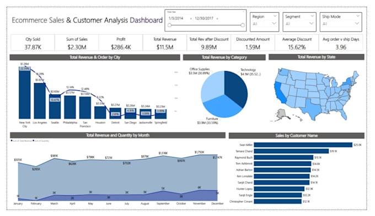Image resolution: width=375 pixels, height=216 pixels.
Task: Select the Sanjit Engle sales bar
Action: click(277, 195)
